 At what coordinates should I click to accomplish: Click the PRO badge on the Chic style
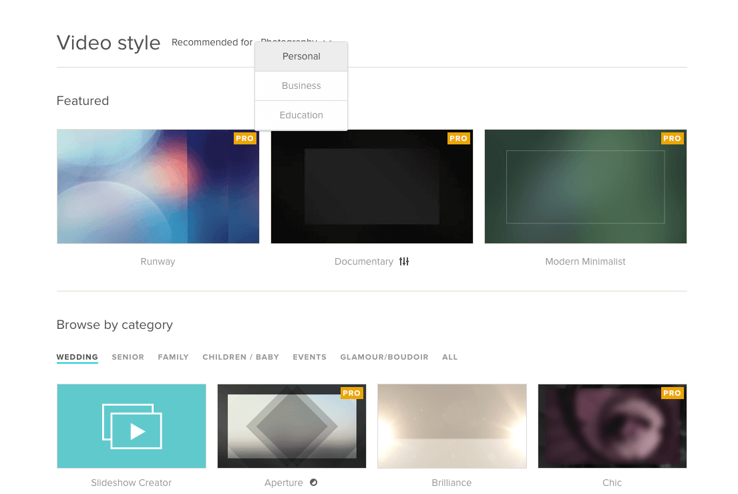click(x=672, y=393)
